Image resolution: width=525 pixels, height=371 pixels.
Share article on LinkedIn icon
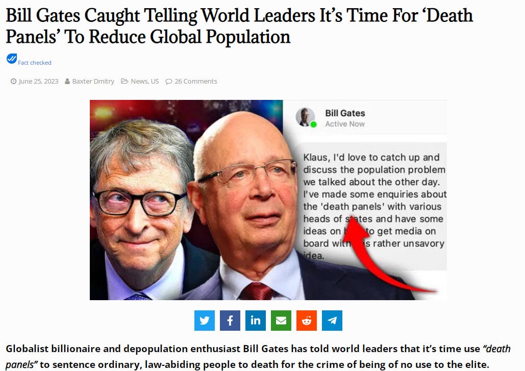point(256,321)
